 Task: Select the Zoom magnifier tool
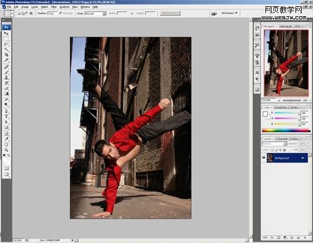pos(6,149)
